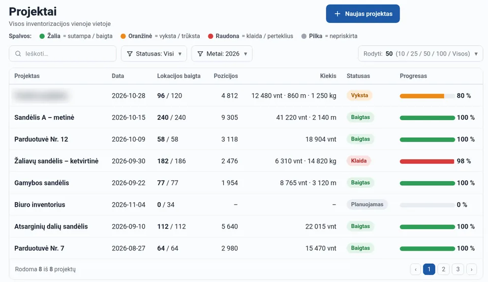
Task: Go to next page with right chevron
Action: (472, 269)
